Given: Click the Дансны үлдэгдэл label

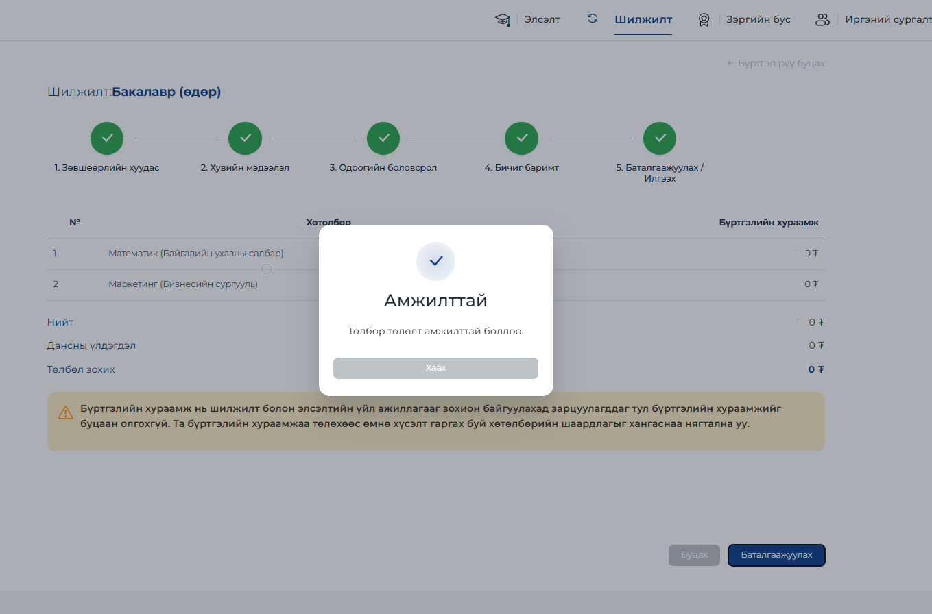Looking at the screenshot, I should (x=91, y=346).
